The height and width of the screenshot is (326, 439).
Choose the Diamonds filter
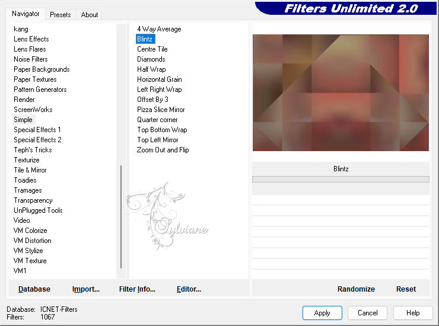click(x=151, y=59)
